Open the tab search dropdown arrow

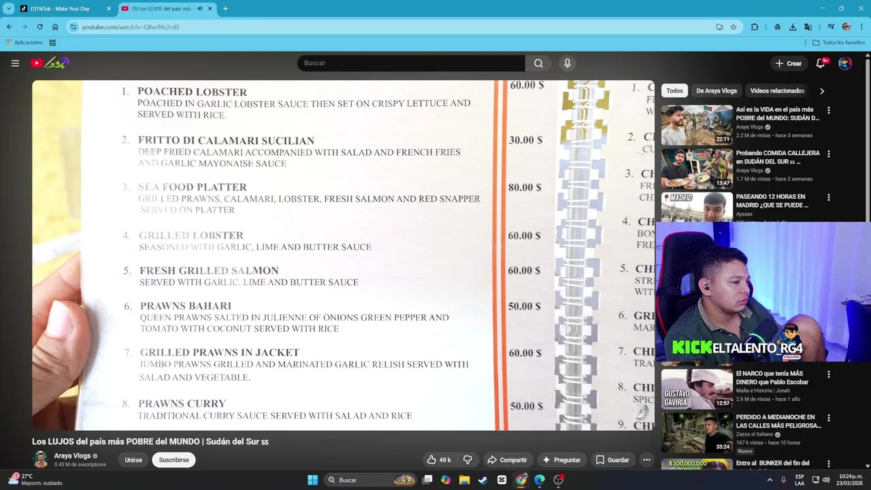click(9, 9)
